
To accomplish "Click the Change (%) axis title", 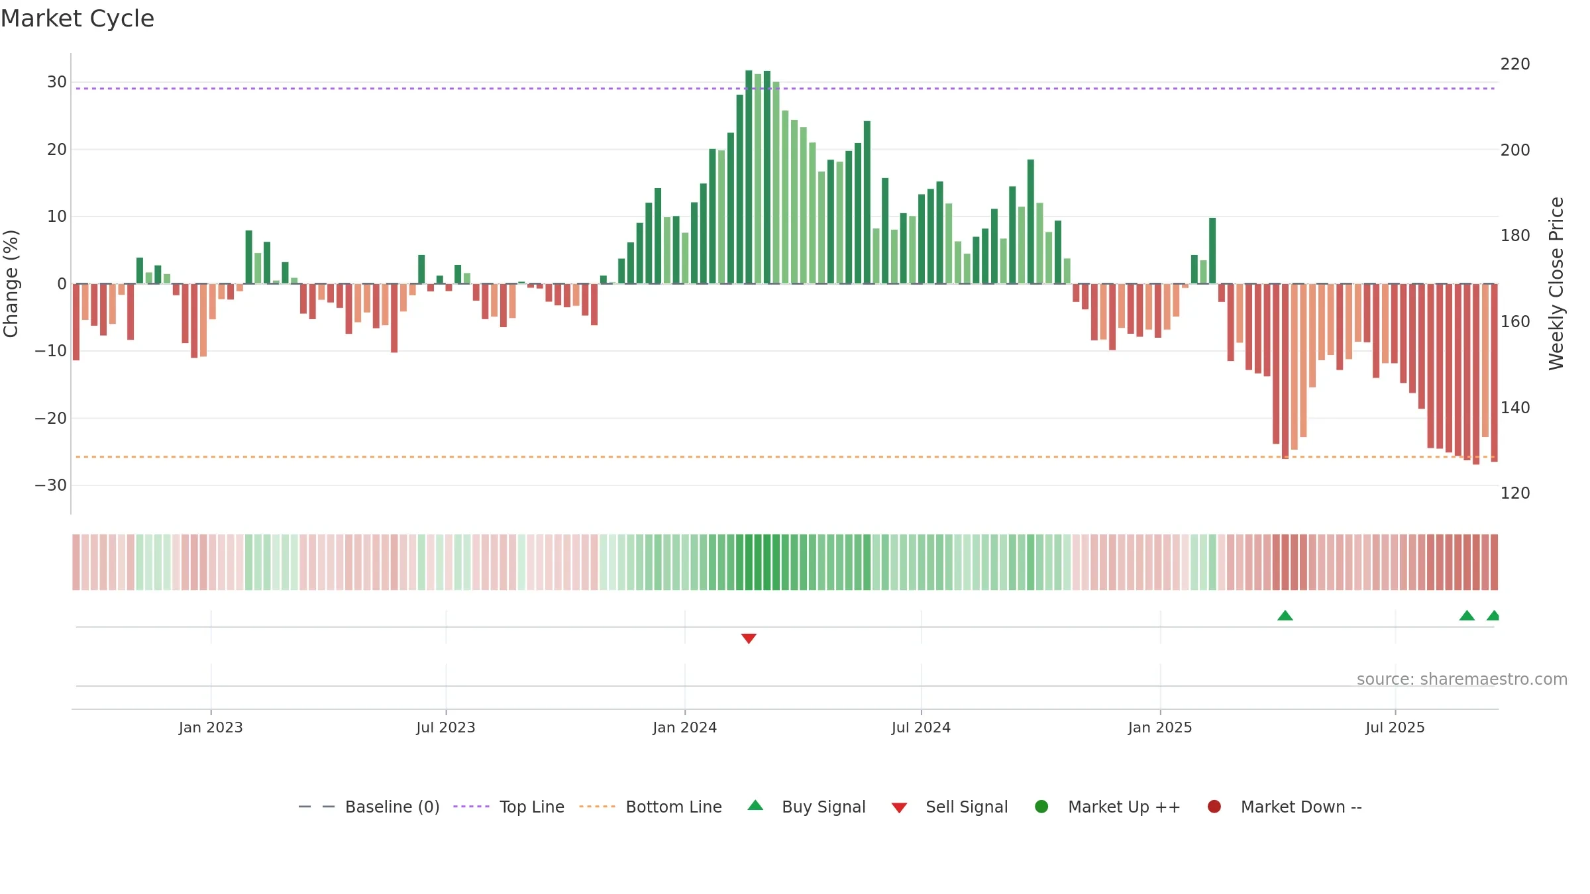I will pyautogui.click(x=11, y=283).
